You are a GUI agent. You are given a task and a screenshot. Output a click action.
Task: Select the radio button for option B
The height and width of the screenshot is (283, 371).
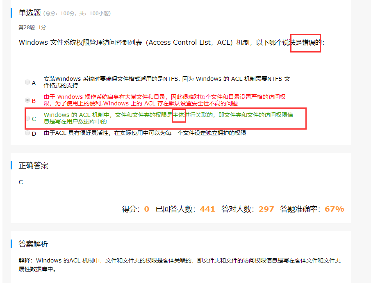(x=27, y=100)
